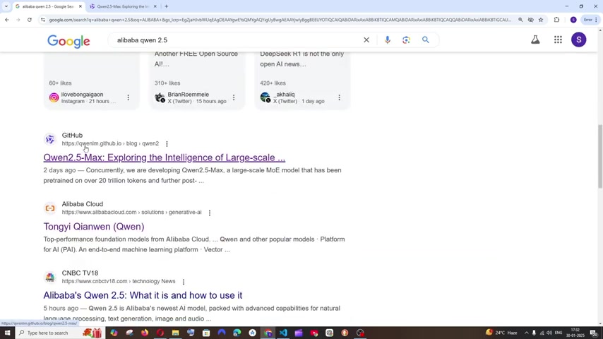
Task: Open site information icon in address bar
Action: pyautogui.click(x=43, y=20)
